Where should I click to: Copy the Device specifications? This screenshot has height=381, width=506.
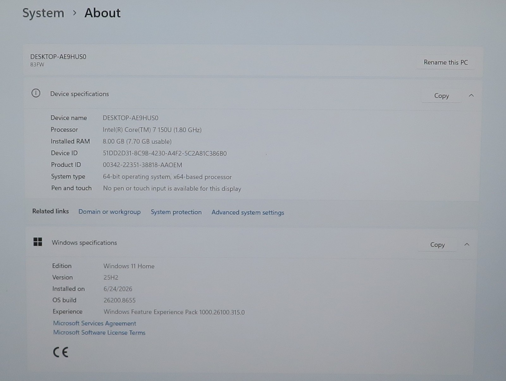pos(441,95)
